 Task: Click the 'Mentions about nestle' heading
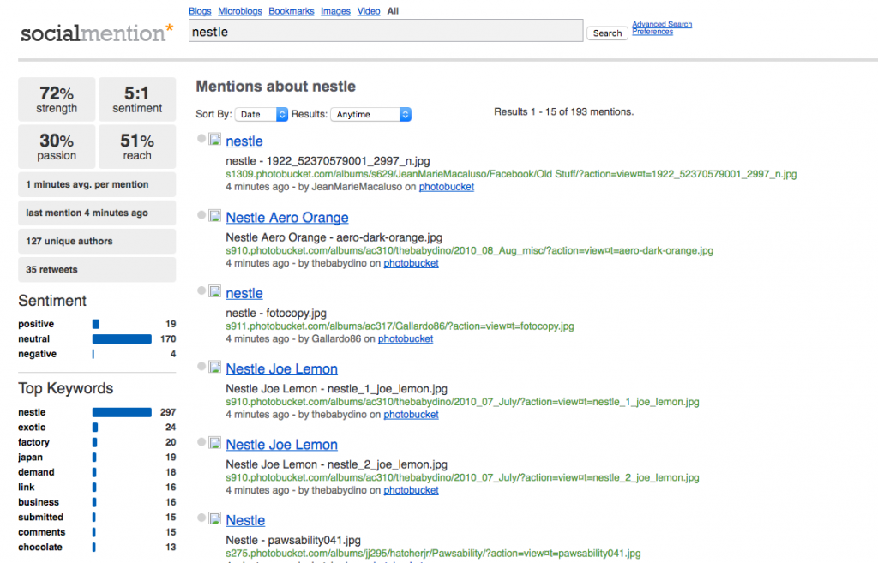pos(275,87)
